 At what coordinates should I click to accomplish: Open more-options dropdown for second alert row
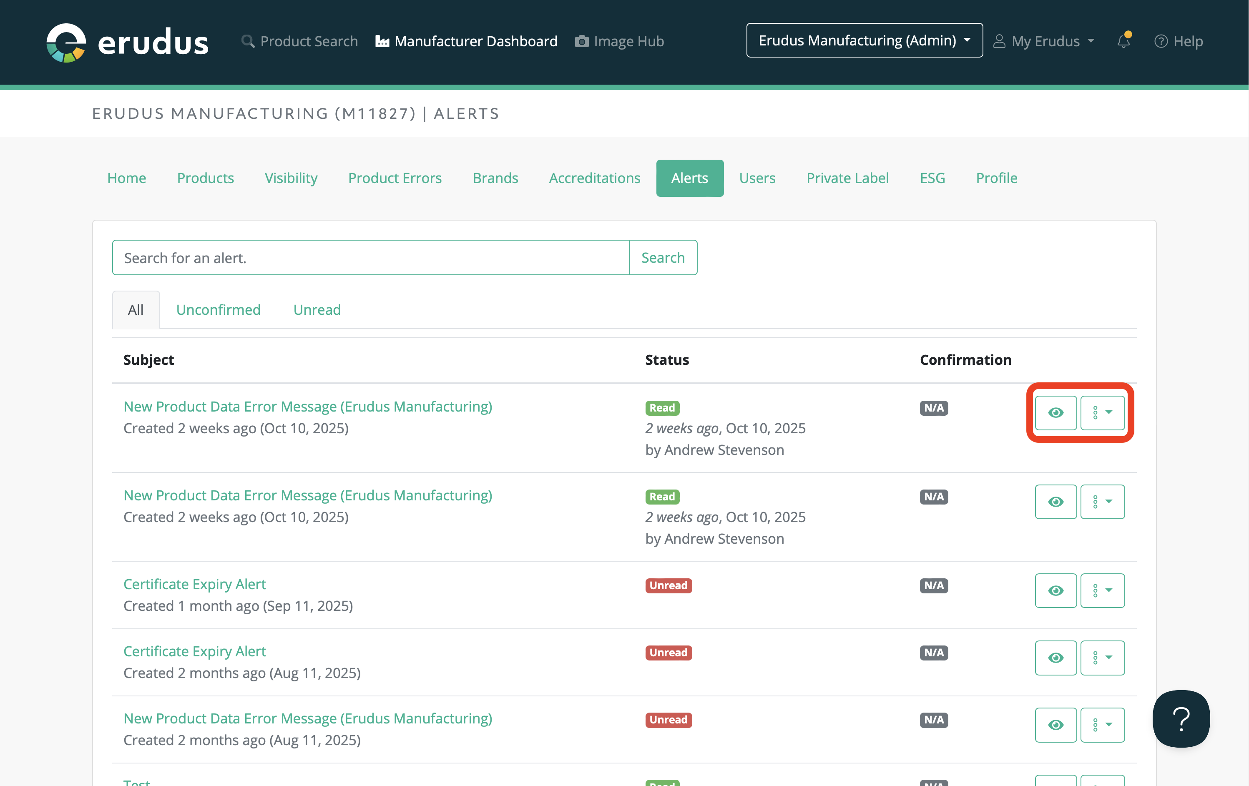(x=1102, y=501)
